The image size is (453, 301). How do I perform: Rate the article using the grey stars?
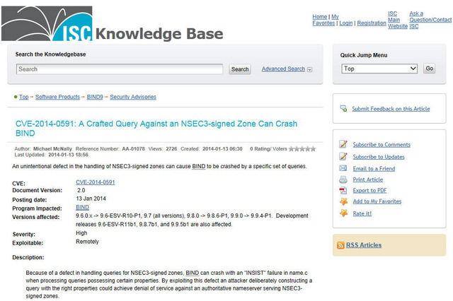302,149
